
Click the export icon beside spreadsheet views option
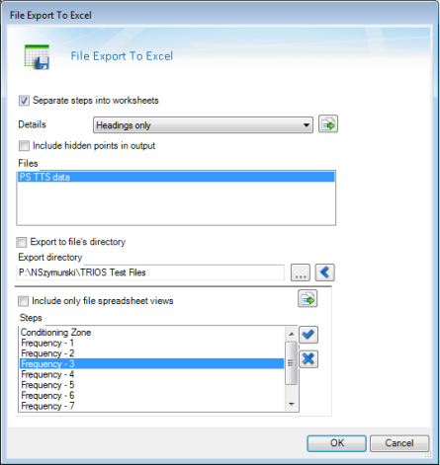click(308, 299)
